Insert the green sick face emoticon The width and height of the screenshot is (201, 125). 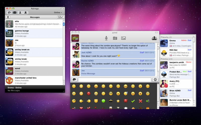[x=103, y=101]
